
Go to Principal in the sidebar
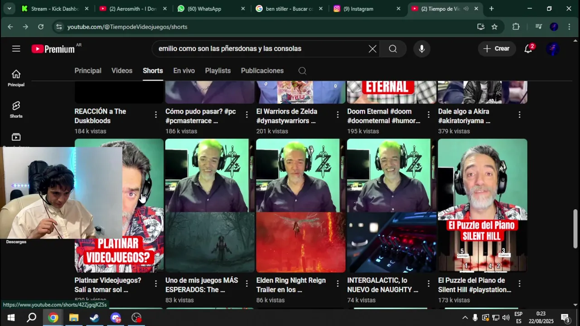click(x=16, y=78)
